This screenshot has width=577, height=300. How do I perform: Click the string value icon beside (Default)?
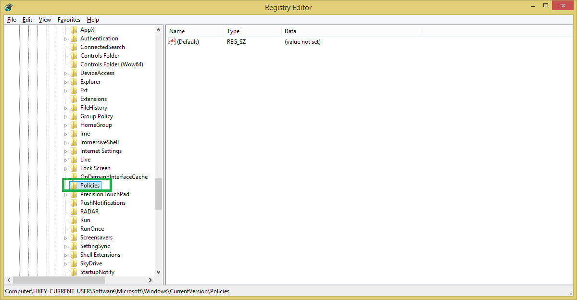(172, 42)
